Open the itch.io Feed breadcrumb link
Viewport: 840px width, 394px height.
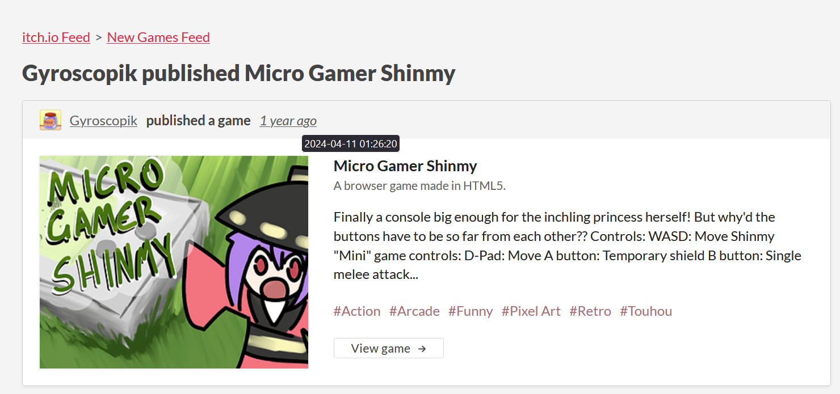56,37
